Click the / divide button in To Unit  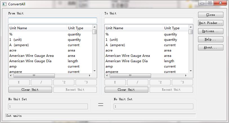point(138,82)
